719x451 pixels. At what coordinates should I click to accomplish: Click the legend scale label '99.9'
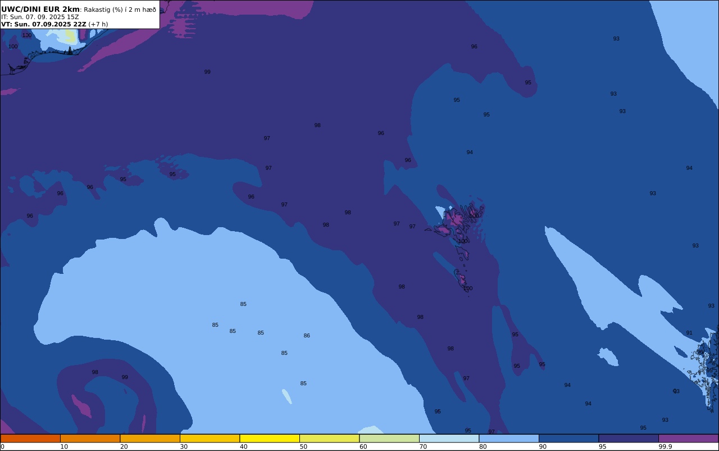click(x=665, y=447)
